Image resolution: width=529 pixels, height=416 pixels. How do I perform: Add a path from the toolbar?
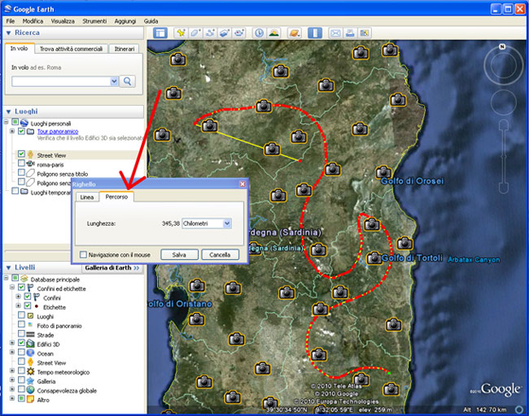(210, 33)
